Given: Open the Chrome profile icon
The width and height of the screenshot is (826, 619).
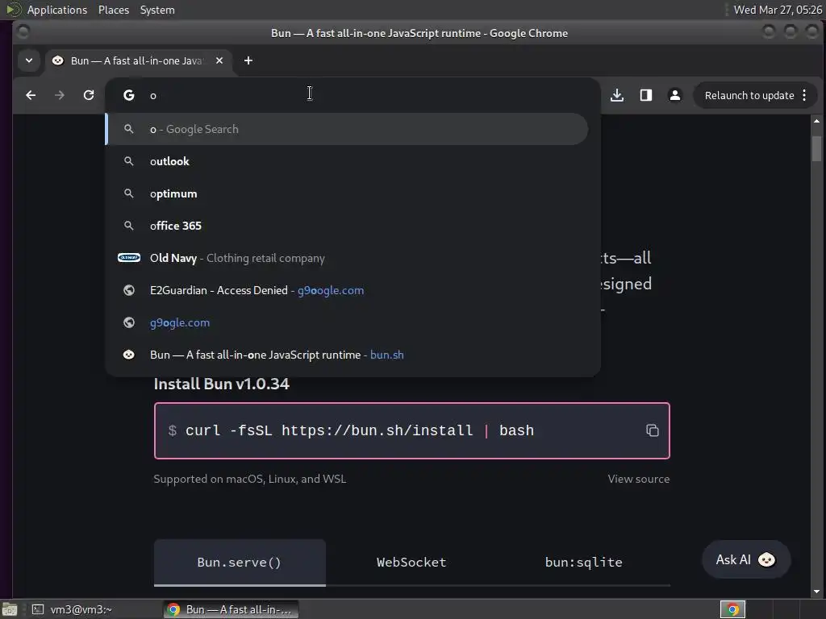Looking at the screenshot, I should click(675, 95).
